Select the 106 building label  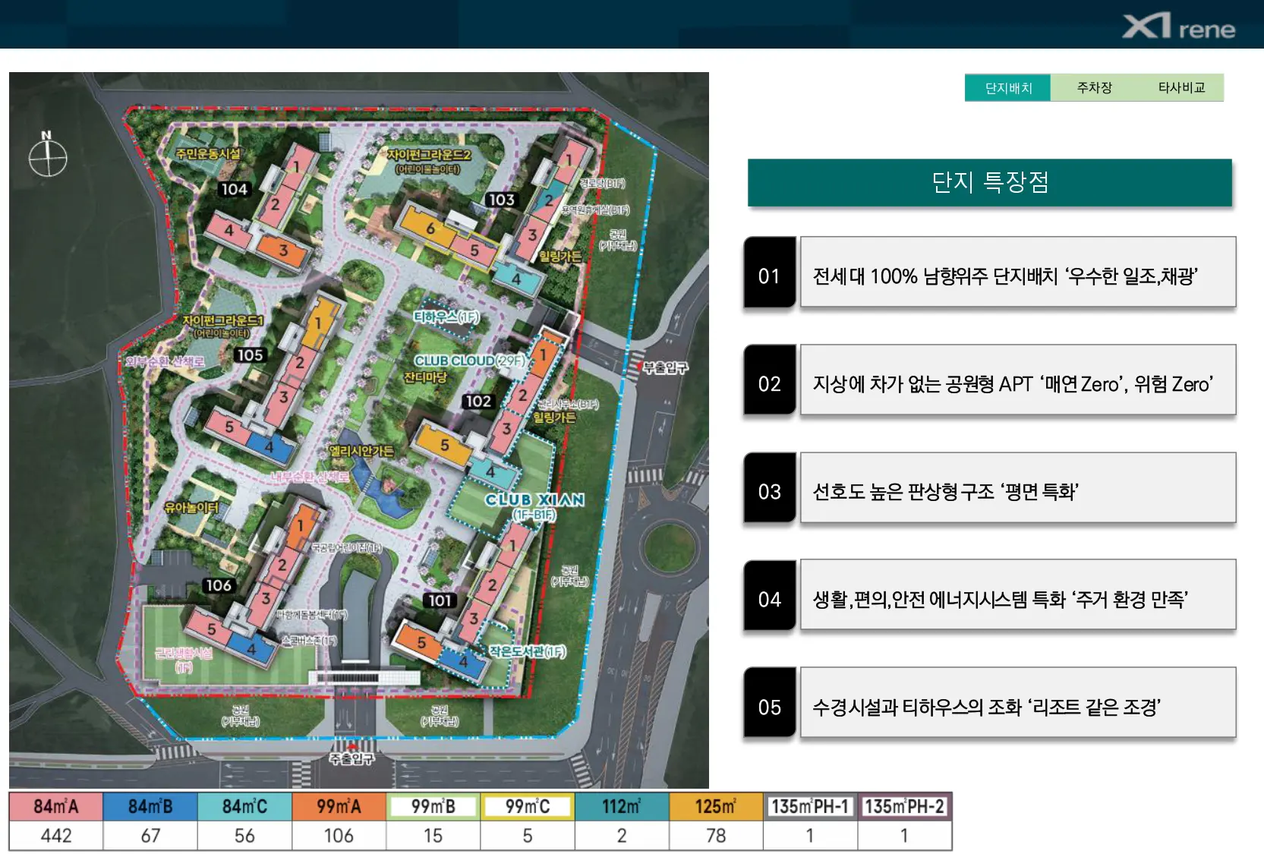coord(219,585)
